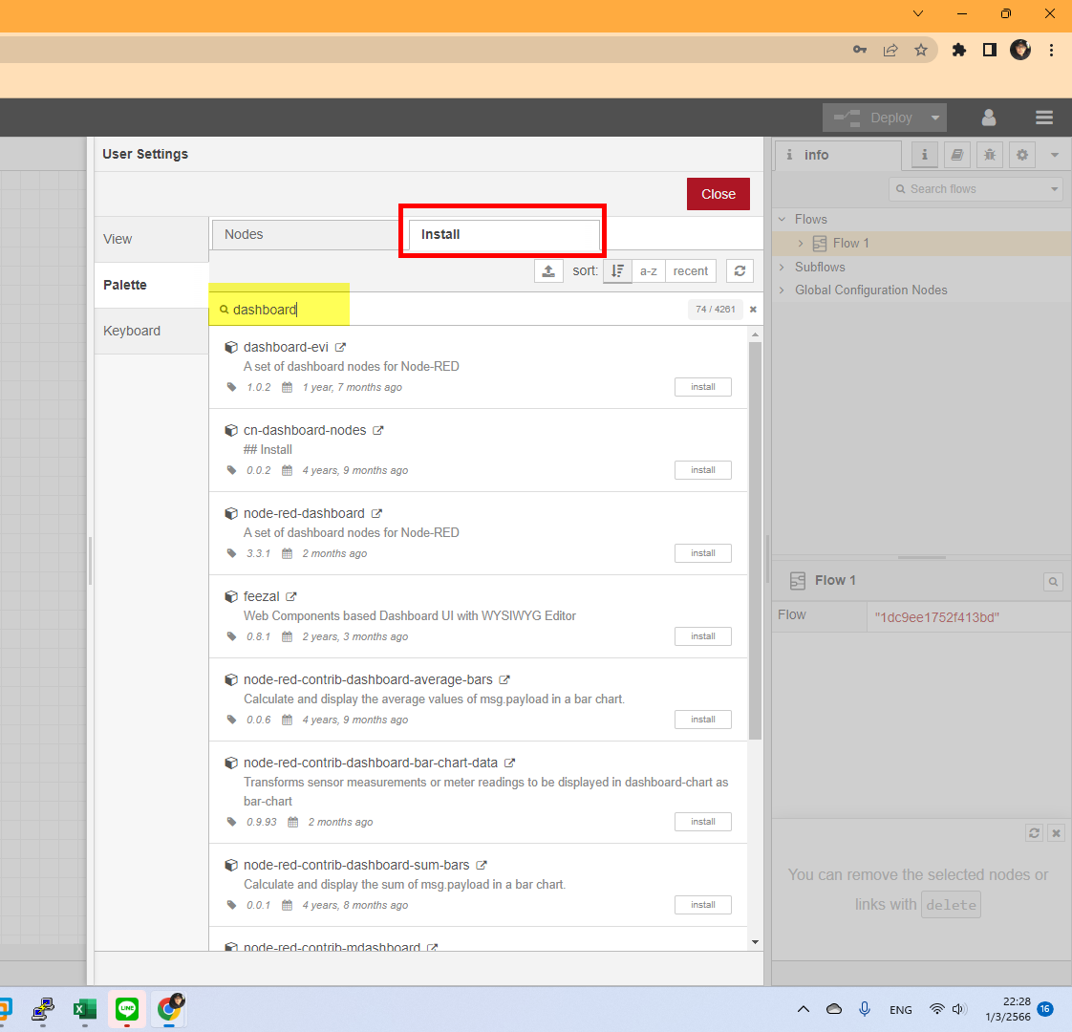Install cn-dashboard-nodes module
This screenshot has height=1032, width=1072.
coord(703,470)
